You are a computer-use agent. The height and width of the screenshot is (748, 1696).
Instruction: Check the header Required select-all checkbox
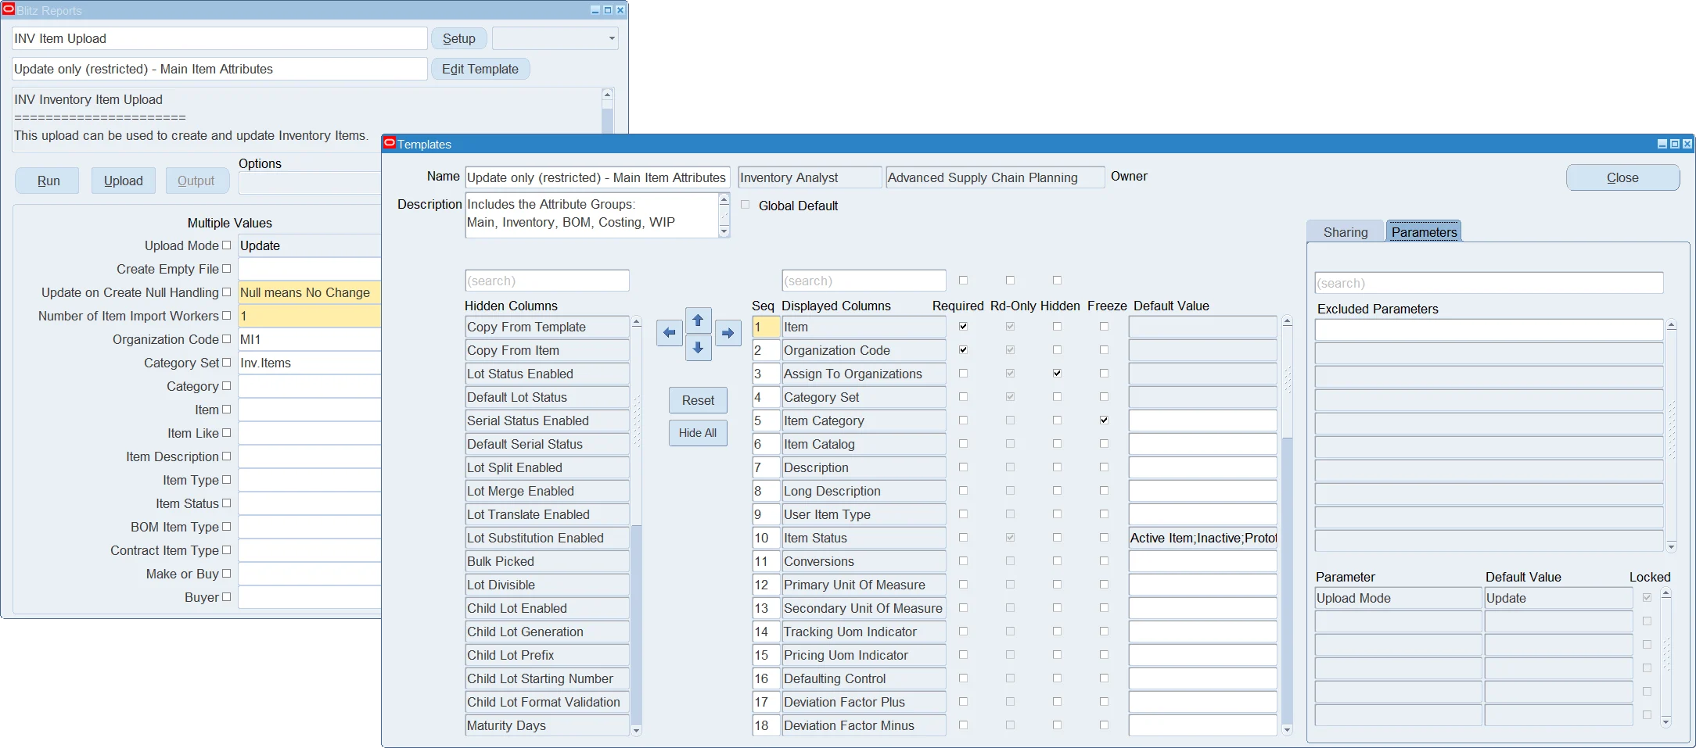963,280
